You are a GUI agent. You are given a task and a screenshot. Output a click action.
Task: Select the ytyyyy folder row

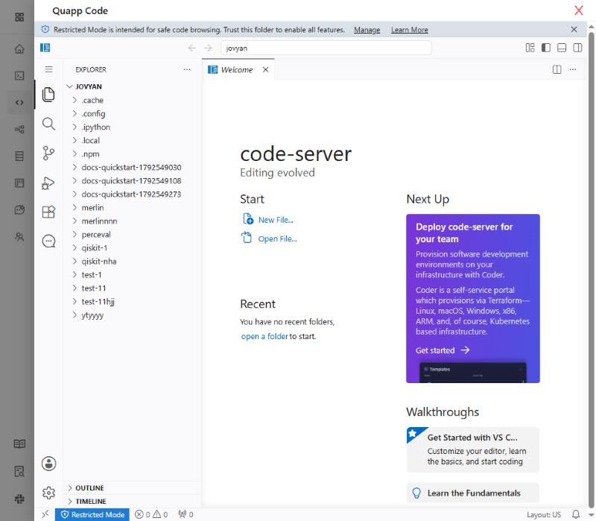tap(133, 315)
